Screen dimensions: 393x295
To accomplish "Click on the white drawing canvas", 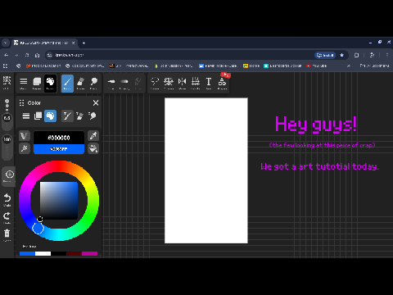I will (x=206, y=170).
